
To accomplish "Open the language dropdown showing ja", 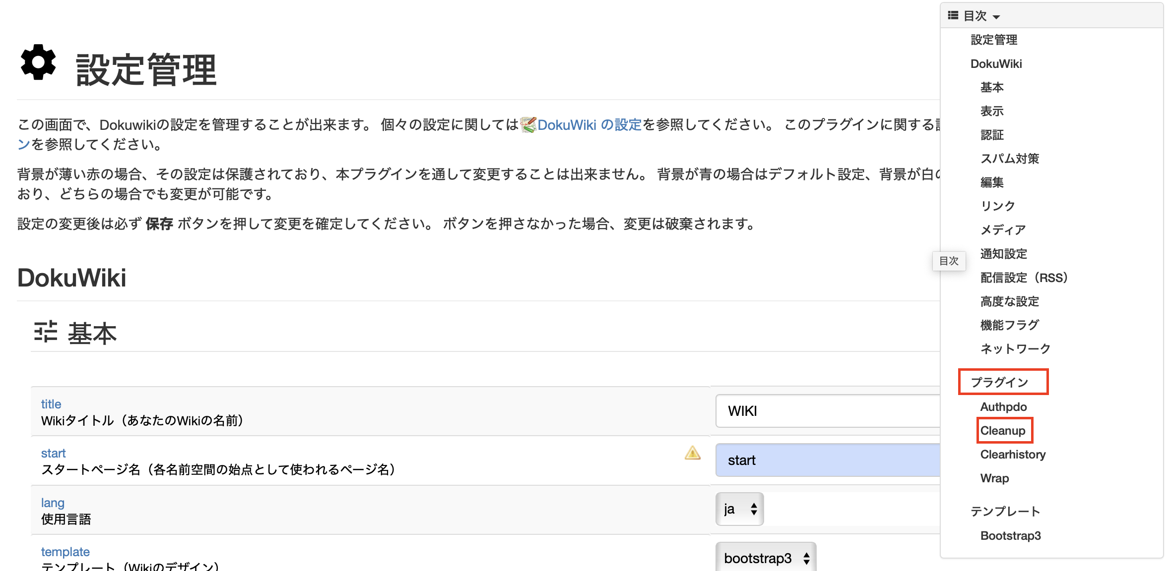I will (739, 509).
